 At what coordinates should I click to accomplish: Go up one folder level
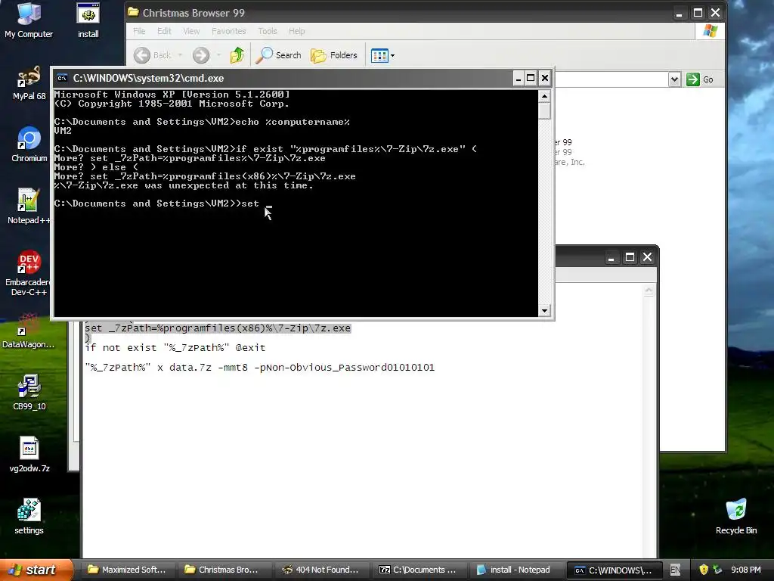pos(237,55)
